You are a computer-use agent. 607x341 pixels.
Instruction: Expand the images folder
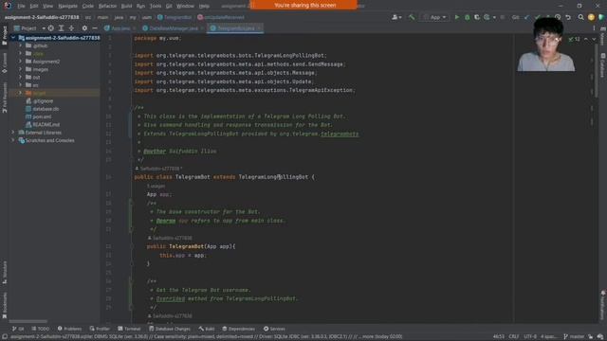pos(20,69)
